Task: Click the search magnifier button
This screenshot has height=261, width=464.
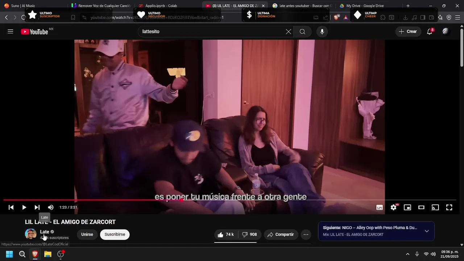Action: (302, 32)
